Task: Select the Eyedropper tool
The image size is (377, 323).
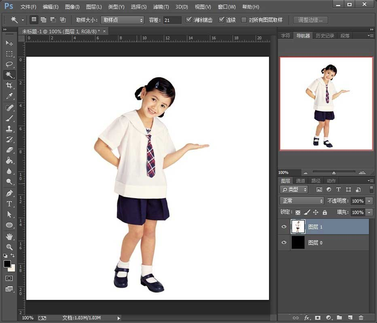Action: (x=9, y=96)
